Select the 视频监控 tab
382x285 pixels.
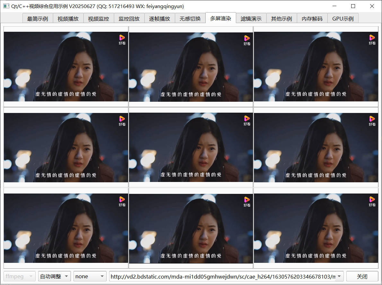(x=99, y=19)
